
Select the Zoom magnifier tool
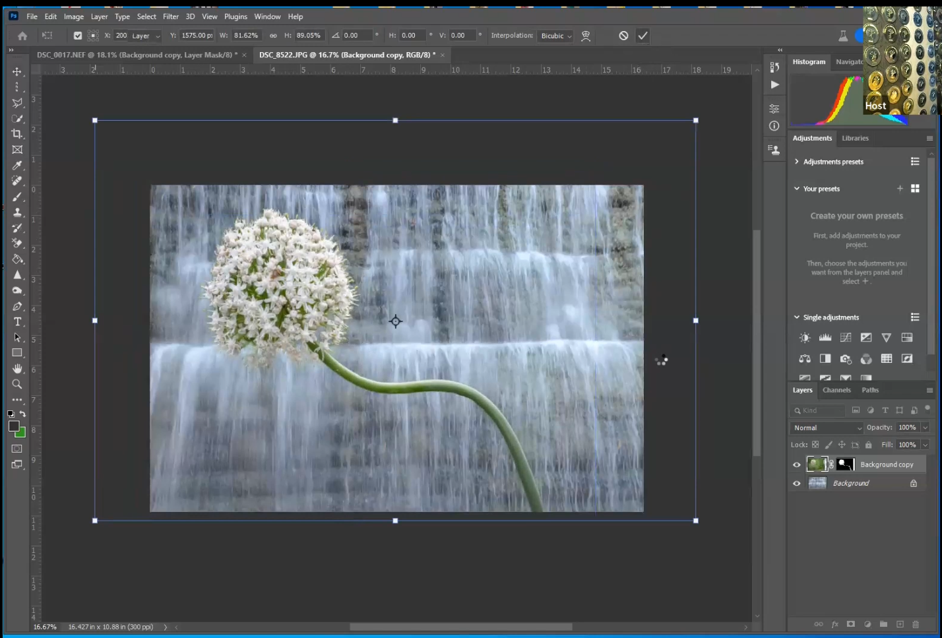coord(17,384)
